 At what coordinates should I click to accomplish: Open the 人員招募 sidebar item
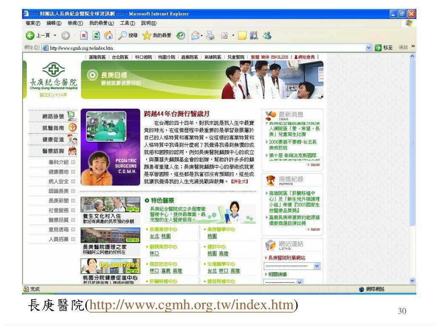(59, 239)
